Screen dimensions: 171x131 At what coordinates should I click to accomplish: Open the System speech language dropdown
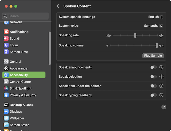156,17
